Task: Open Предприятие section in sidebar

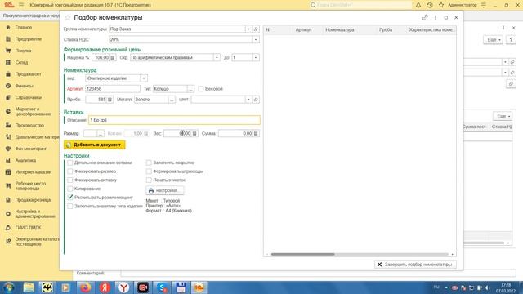Action: tap(29, 39)
